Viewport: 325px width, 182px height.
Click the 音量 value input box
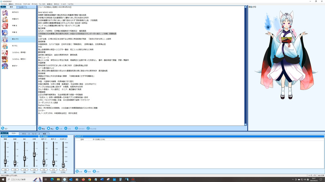click(x=5, y=170)
